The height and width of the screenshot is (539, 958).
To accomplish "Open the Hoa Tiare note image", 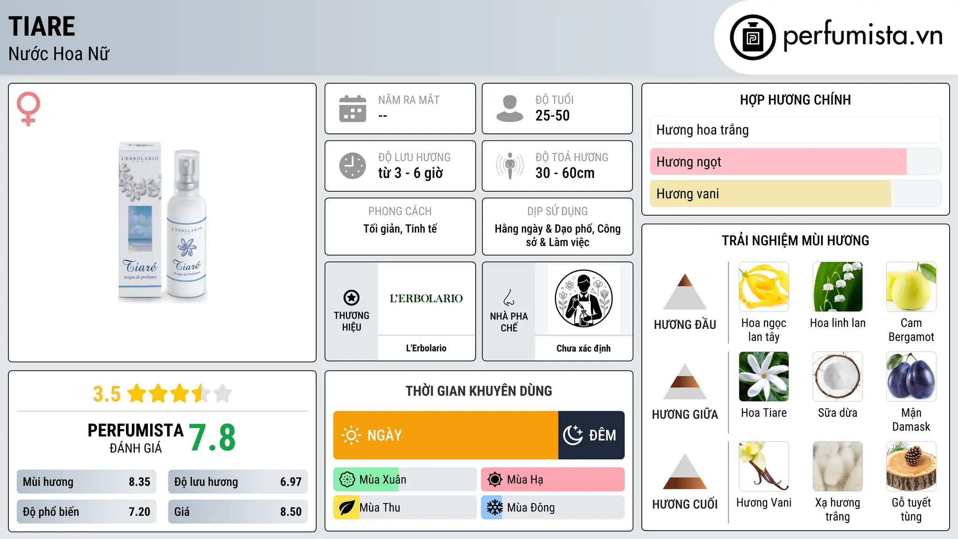I will click(x=764, y=377).
